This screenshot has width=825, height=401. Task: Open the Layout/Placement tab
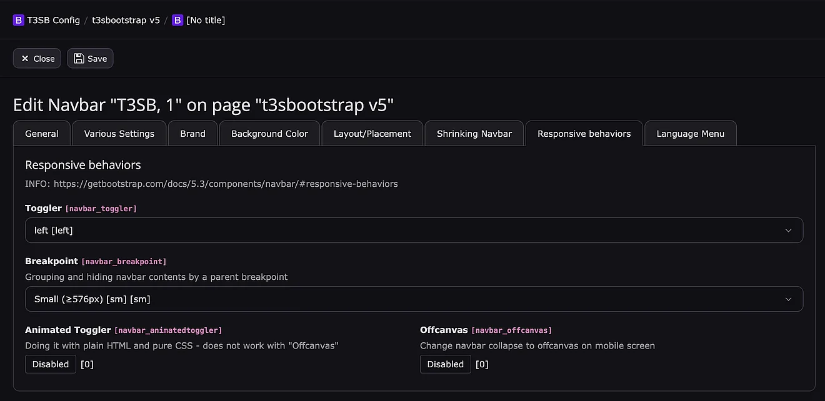click(x=372, y=134)
